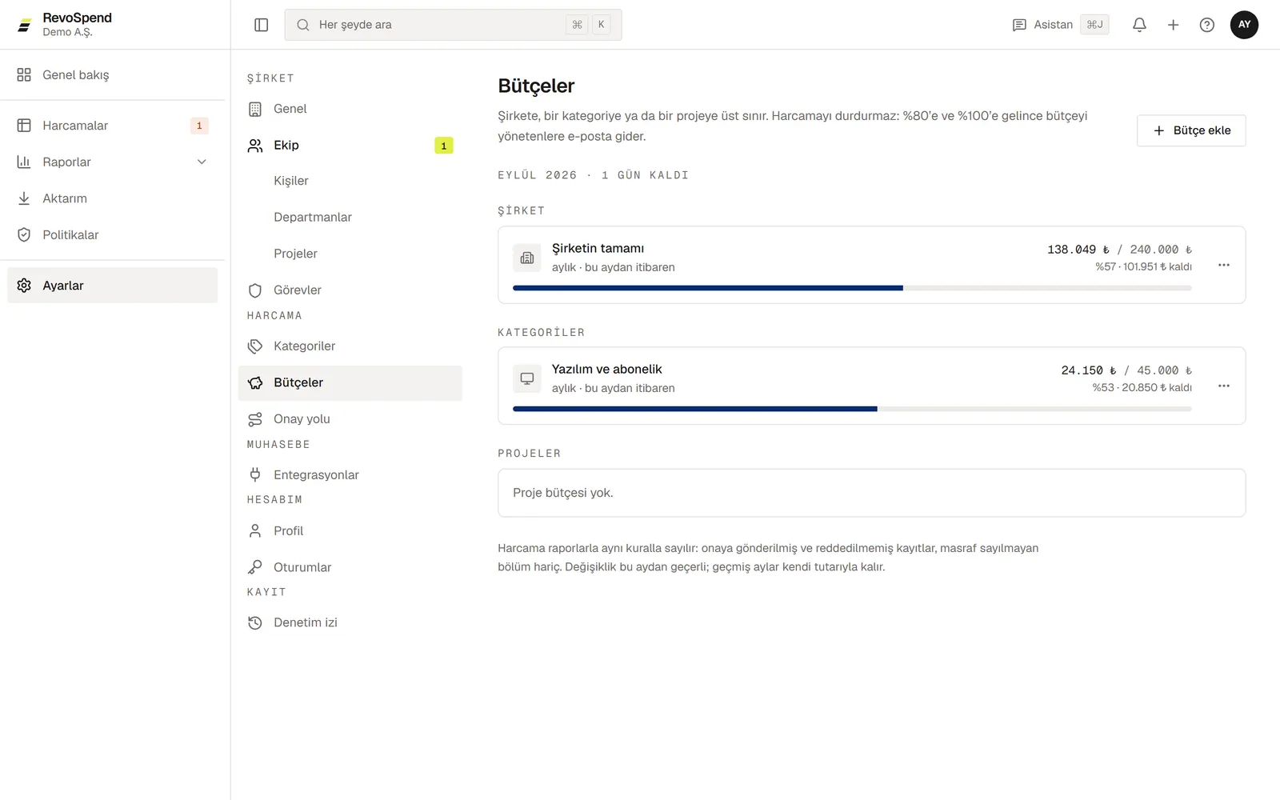
Task: Click Şirketin tamamı budget progress bar
Action: click(852, 288)
